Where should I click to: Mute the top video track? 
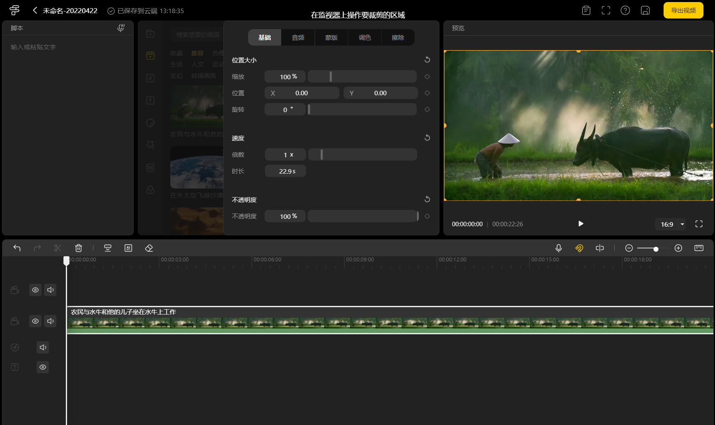click(x=50, y=290)
